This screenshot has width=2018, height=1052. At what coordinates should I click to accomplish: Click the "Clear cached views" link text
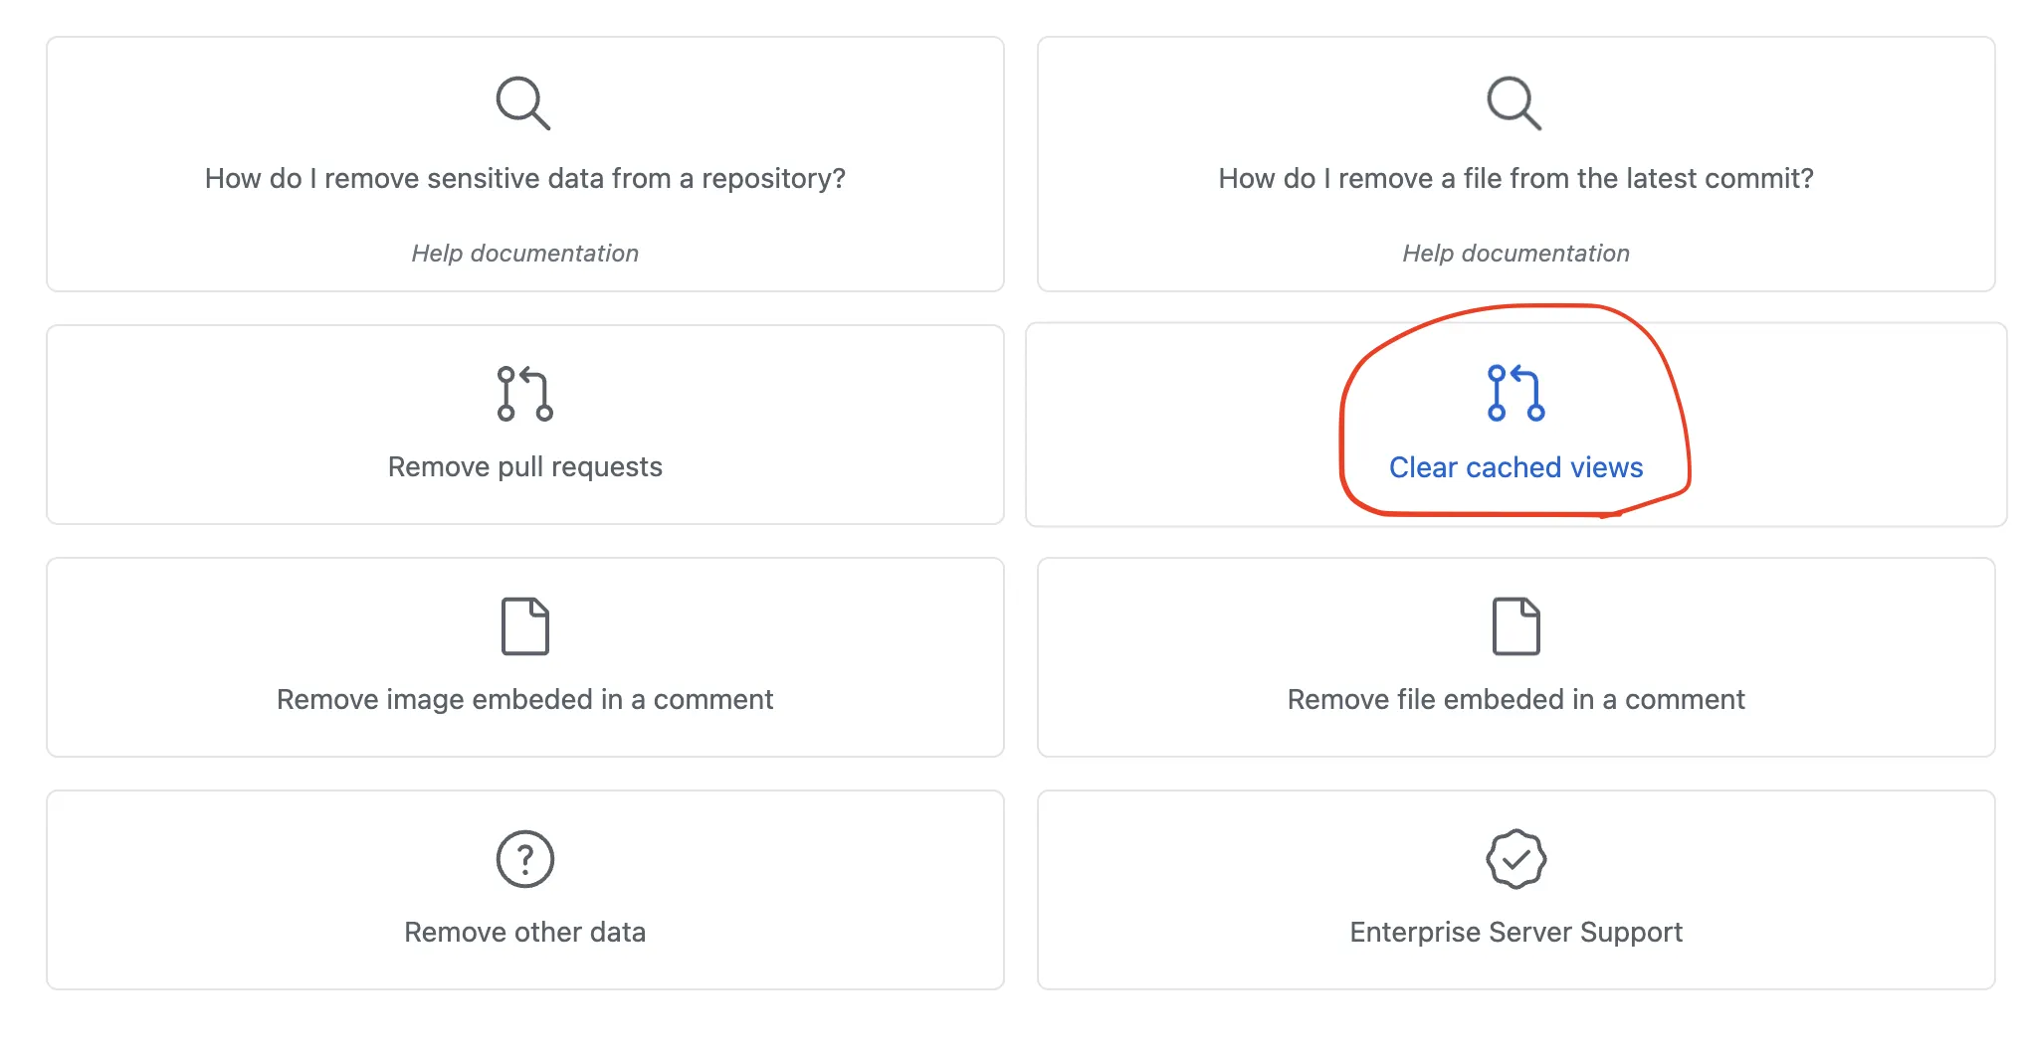[1515, 467]
